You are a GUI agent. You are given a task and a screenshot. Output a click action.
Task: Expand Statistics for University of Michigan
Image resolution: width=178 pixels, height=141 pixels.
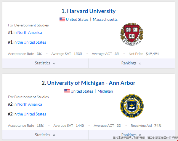(45, 135)
